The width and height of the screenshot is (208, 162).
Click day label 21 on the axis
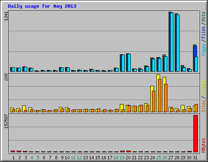tap(134, 158)
